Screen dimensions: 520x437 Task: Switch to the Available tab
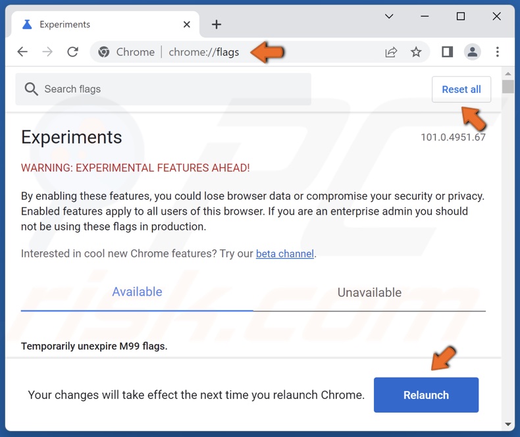click(x=137, y=292)
